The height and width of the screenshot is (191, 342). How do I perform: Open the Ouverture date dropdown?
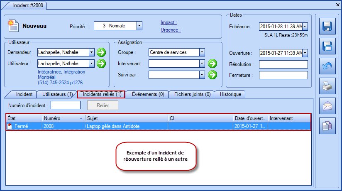click(x=305, y=53)
